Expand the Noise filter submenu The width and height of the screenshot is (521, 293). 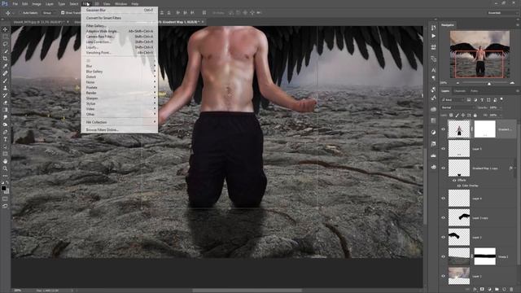120,82
